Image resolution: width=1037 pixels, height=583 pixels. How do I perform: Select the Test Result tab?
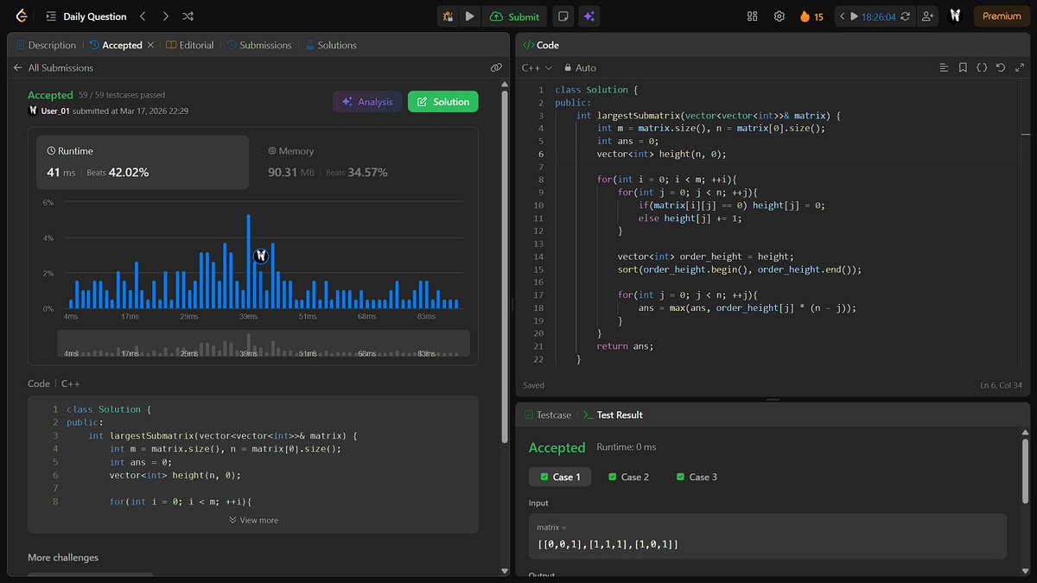613,415
